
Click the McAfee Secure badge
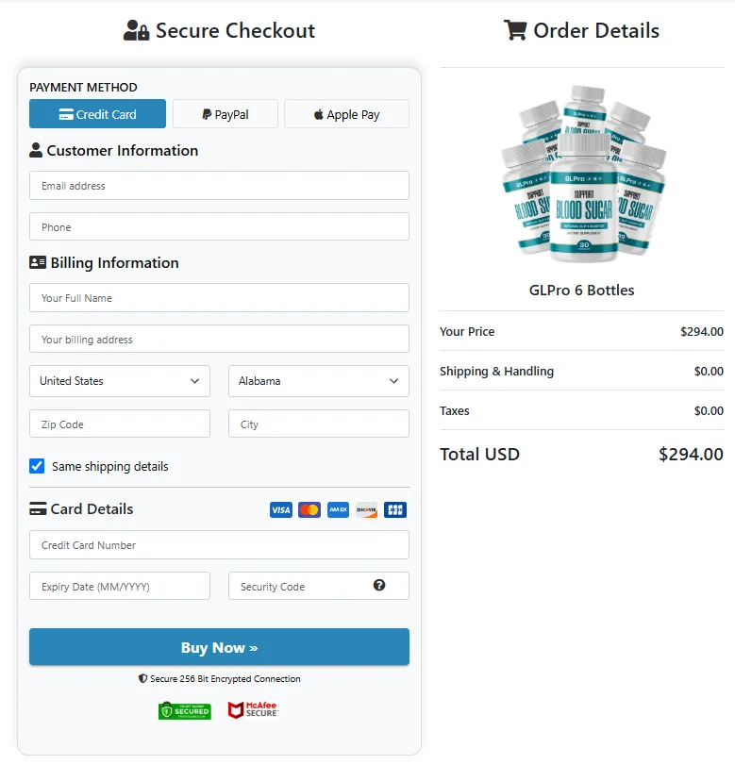pos(252,710)
